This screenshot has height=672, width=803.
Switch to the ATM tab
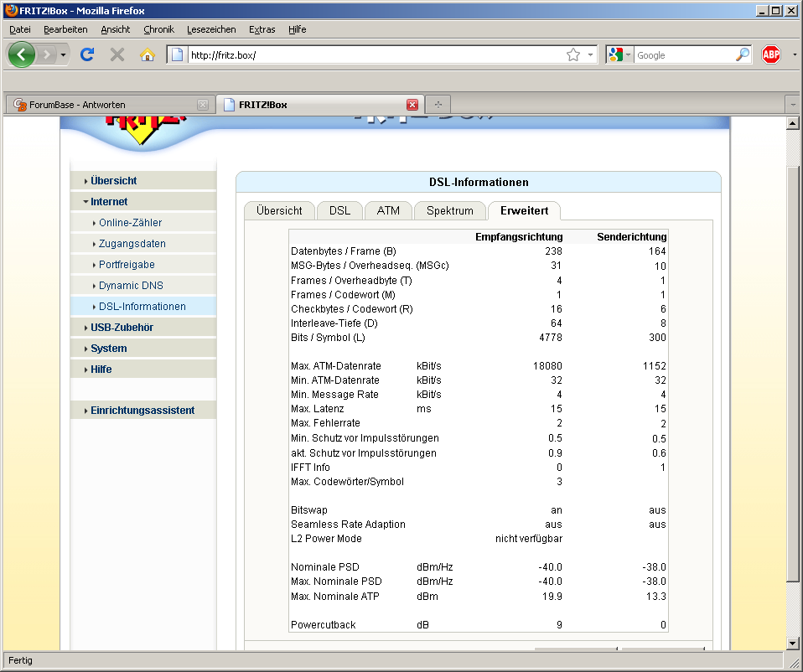point(388,211)
